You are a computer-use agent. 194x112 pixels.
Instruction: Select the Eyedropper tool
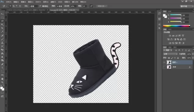[2, 32]
